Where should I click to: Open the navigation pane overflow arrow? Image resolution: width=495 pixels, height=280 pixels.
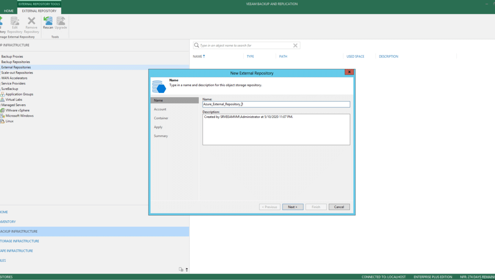pos(187,269)
